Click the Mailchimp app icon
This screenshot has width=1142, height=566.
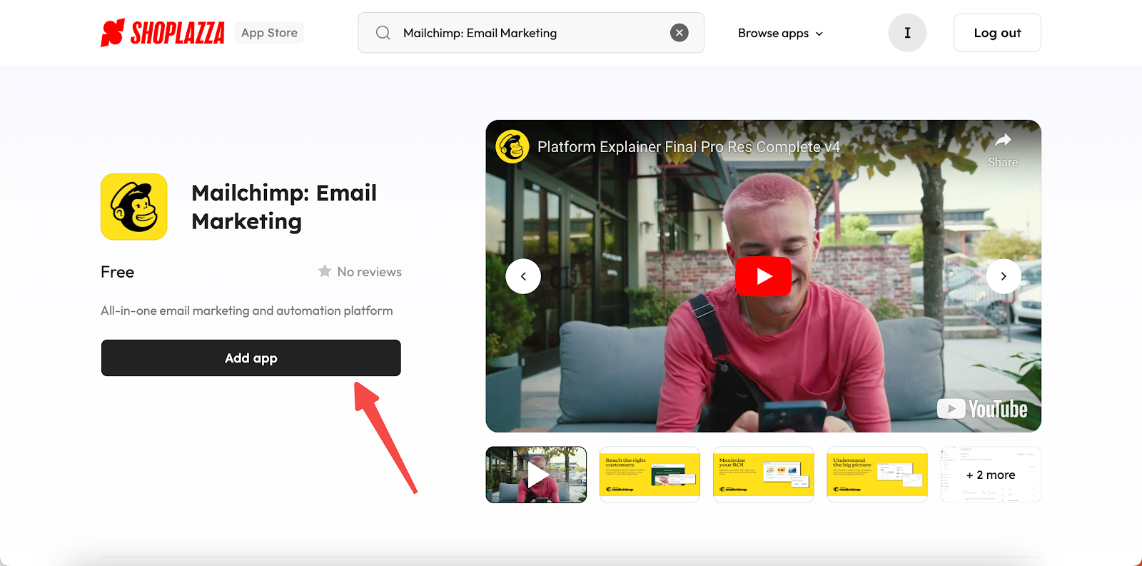[134, 207]
